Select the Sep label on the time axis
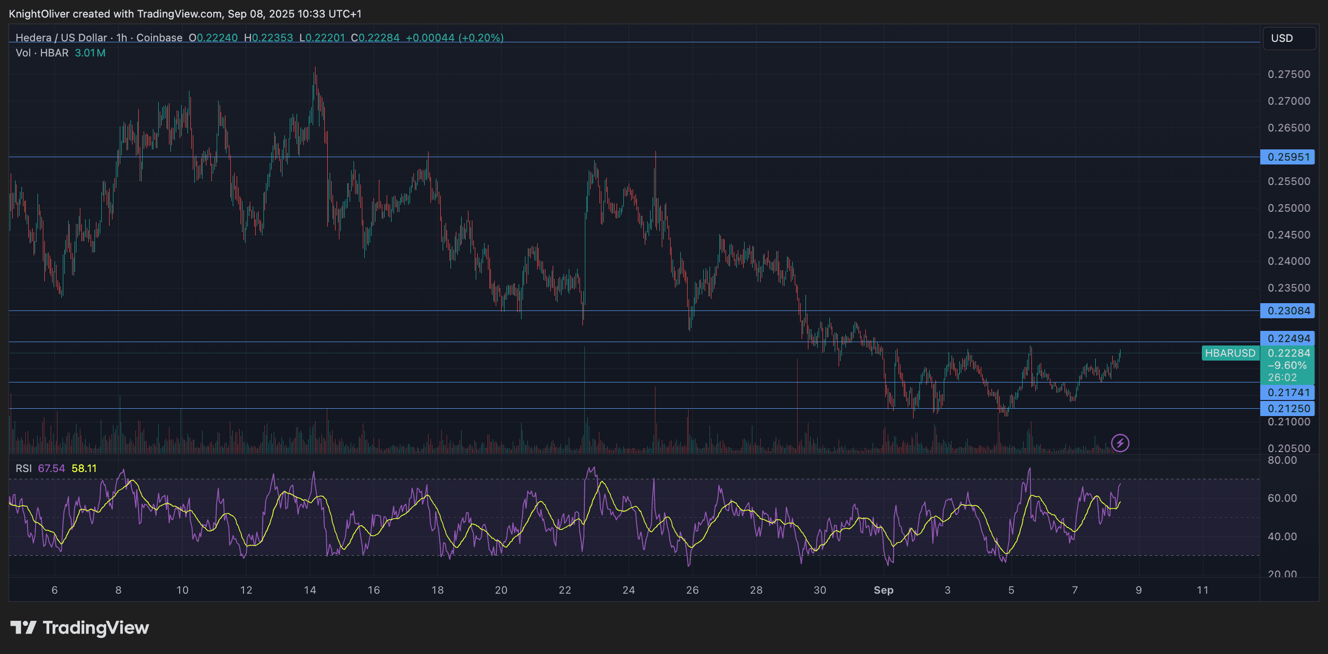The height and width of the screenshot is (654, 1328). (x=883, y=590)
